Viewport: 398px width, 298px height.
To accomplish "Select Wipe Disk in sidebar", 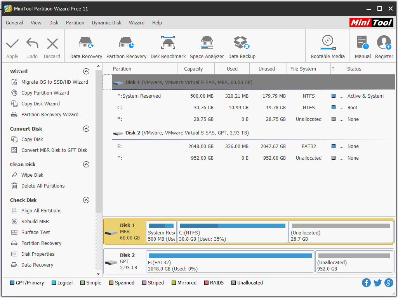I will pyautogui.click(x=27, y=175).
